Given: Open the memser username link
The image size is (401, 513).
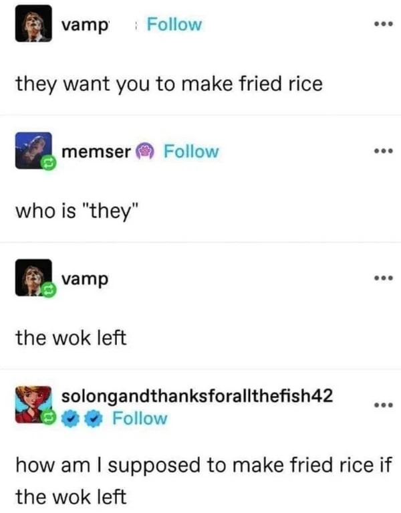Looking at the screenshot, I should point(96,152).
